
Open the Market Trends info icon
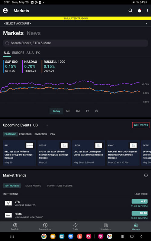click(146, 175)
